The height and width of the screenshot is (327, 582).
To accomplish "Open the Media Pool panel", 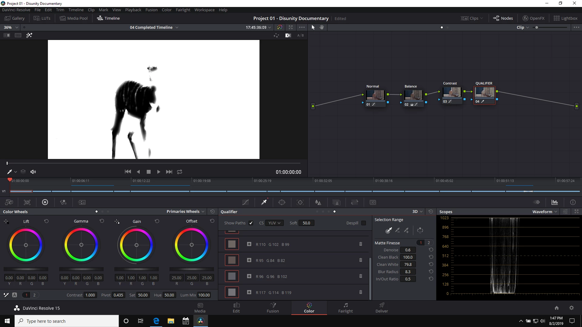I will pyautogui.click(x=74, y=18).
